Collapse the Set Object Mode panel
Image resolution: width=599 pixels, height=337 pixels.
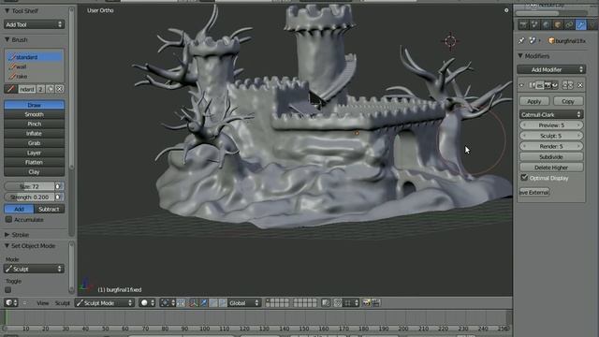(x=7, y=246)
